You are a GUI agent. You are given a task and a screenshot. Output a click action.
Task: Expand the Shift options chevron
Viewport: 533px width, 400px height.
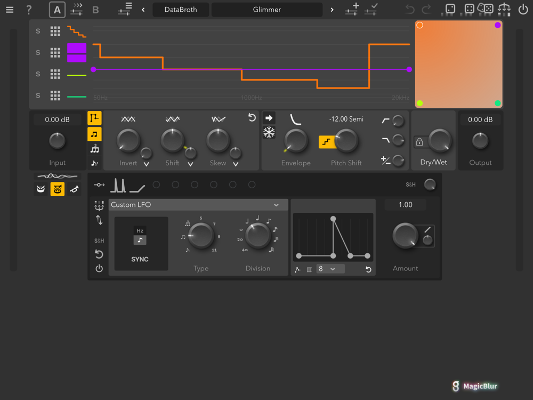191,164
